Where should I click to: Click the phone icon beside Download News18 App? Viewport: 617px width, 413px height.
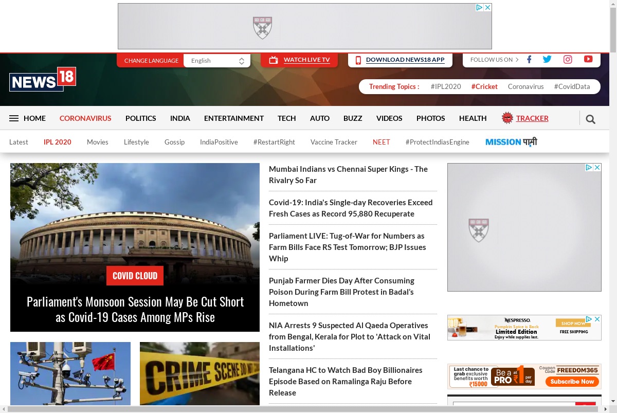point(358,60)
